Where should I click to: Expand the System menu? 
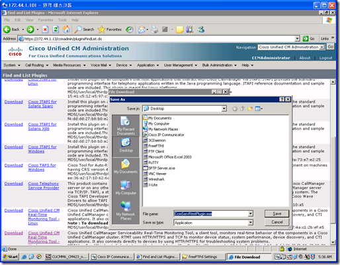[x=12, y=65]
